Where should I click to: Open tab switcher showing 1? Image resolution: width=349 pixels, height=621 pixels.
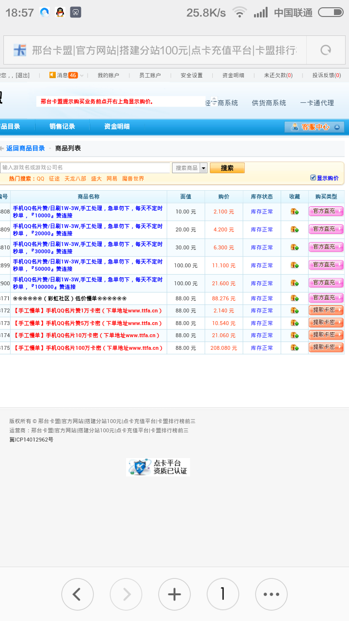pos(223,594)
